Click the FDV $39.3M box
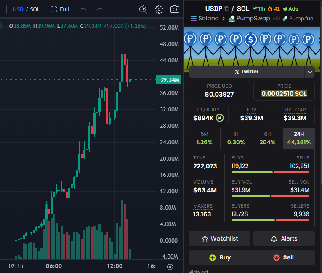Screen dimensions: 322x273 [252, 114]
